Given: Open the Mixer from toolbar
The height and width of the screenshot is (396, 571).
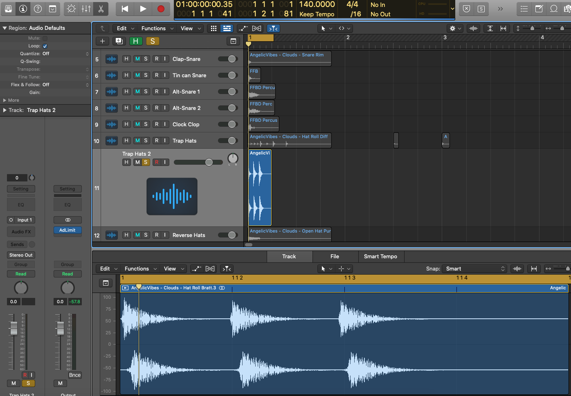Looking at the screenshot, I should (86, 9).
